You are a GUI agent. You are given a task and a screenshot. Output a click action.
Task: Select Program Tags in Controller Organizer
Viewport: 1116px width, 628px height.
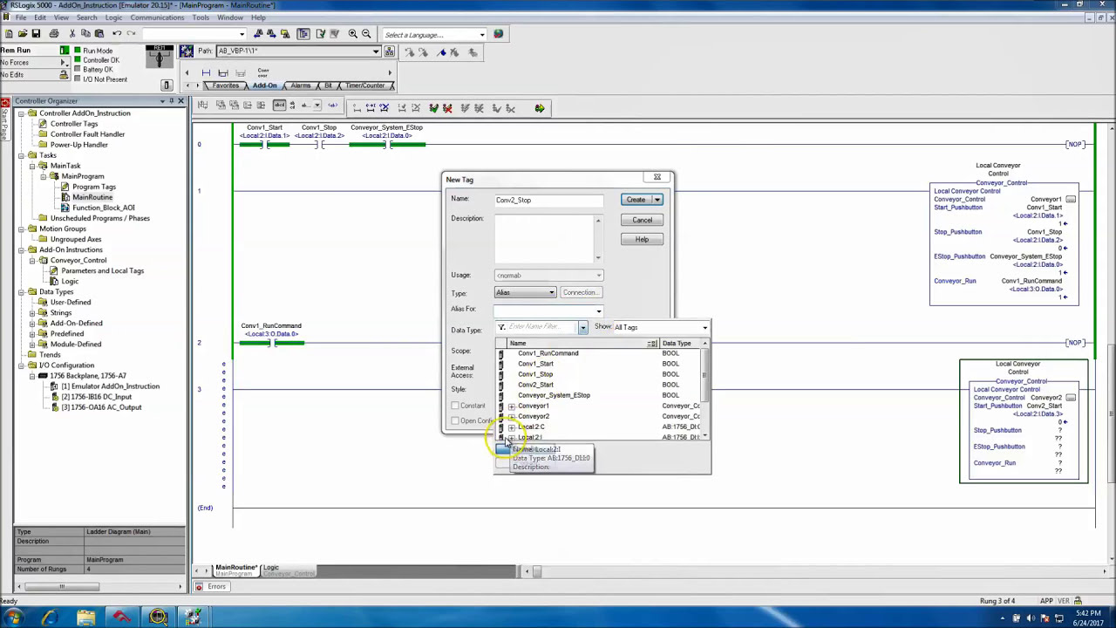coord(94,187)
